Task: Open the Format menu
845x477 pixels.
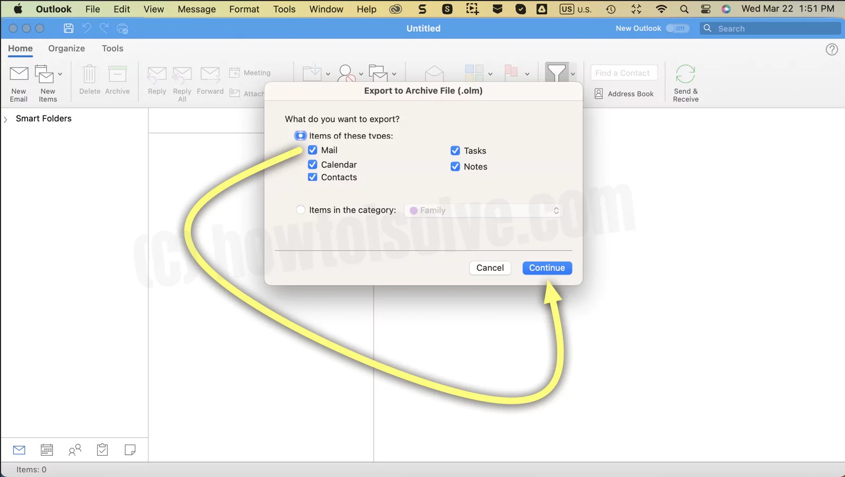Action: [244, 9]
